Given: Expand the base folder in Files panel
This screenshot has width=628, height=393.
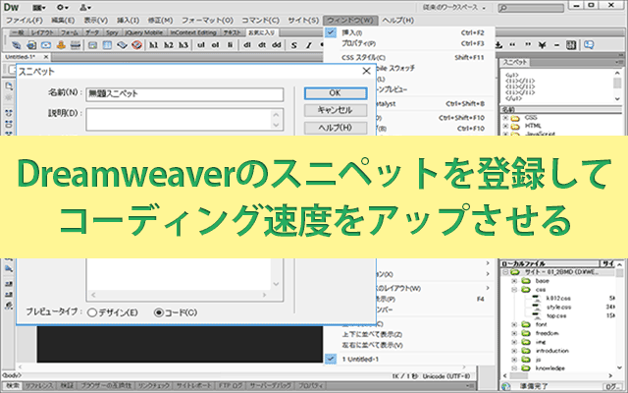Looking at the screenshot, I should pyautogui.click(x=514, y=281).
